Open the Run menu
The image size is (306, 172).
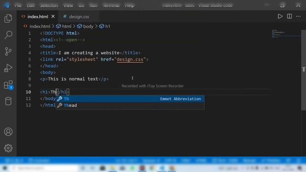(x=93, y=5)
